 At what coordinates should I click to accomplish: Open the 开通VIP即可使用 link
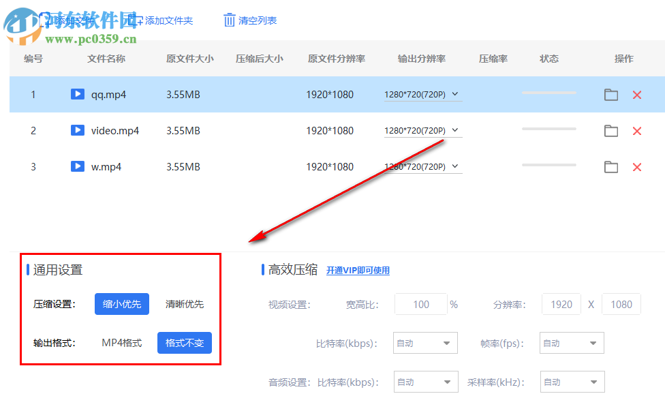tap(358, 269)
